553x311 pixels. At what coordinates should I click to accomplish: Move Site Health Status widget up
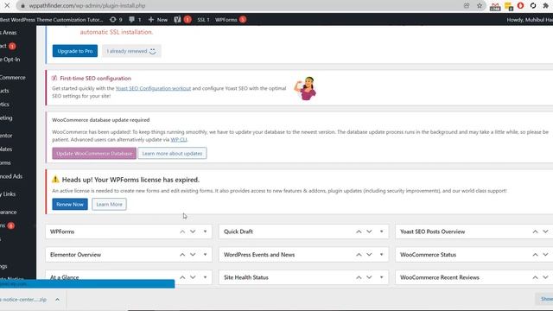pyautogui.click(x=359, y=277)
